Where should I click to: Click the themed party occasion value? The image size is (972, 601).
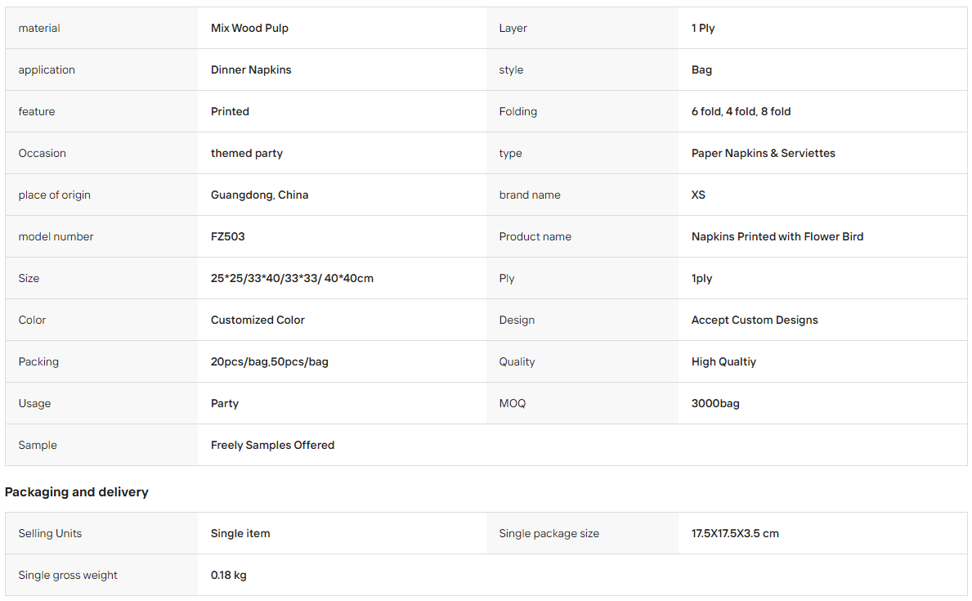(x=246, y=153)
